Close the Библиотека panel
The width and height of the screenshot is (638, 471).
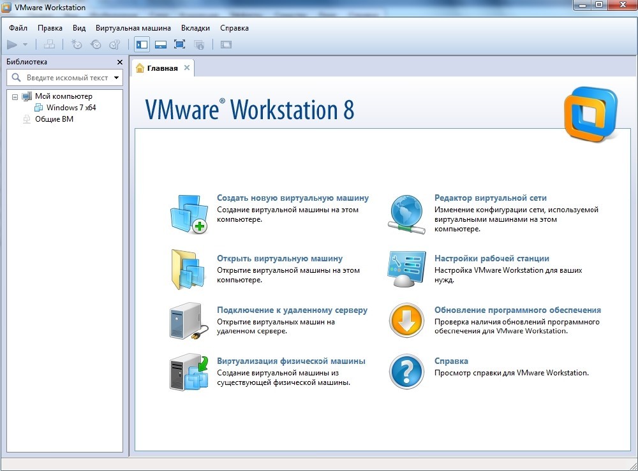(120, 62)
